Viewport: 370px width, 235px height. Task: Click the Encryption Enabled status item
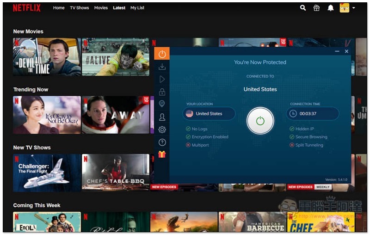[207, 137]
